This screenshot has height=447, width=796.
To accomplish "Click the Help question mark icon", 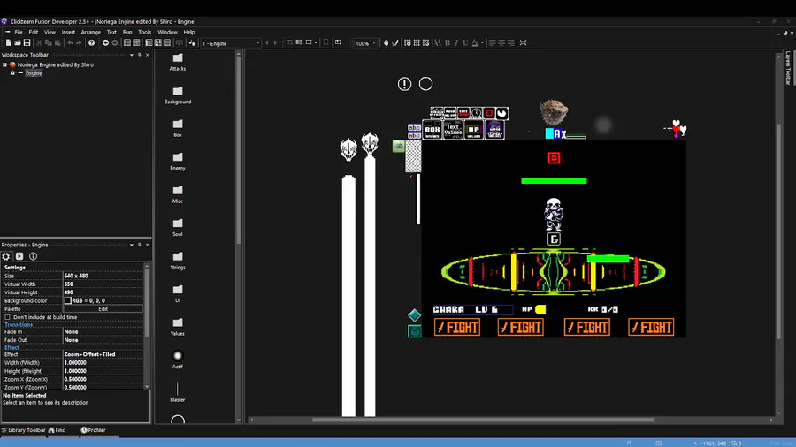I will [x=91, y=43].
